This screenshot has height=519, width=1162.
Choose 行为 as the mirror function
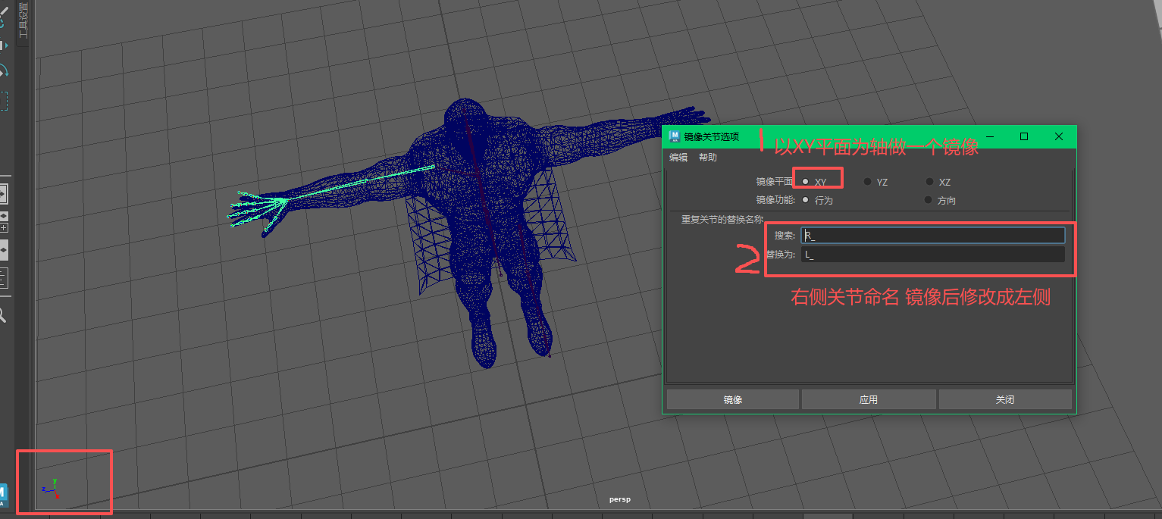point(805,199)
